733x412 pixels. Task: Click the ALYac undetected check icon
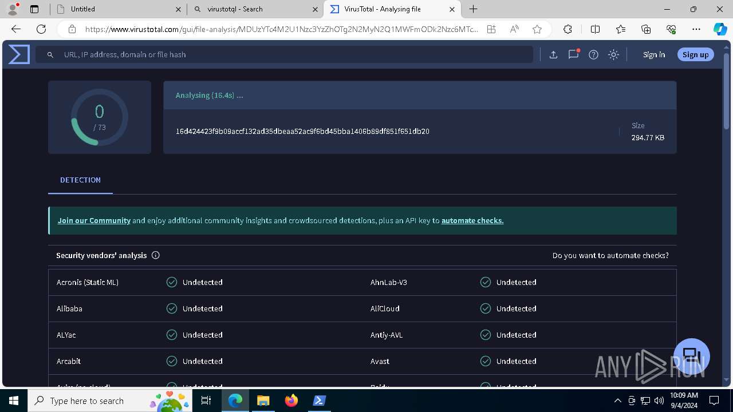[x=172, y=335]
